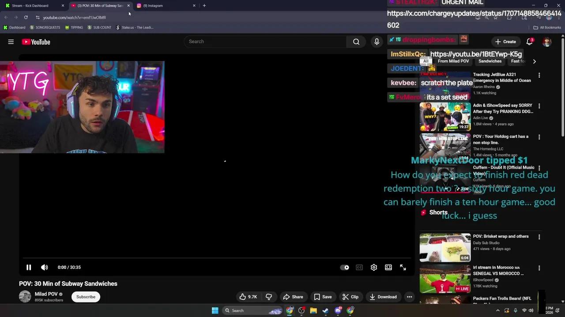Open more actions below the video
The height and width of the screenshot is (317, 565).
tap(409, 297)
